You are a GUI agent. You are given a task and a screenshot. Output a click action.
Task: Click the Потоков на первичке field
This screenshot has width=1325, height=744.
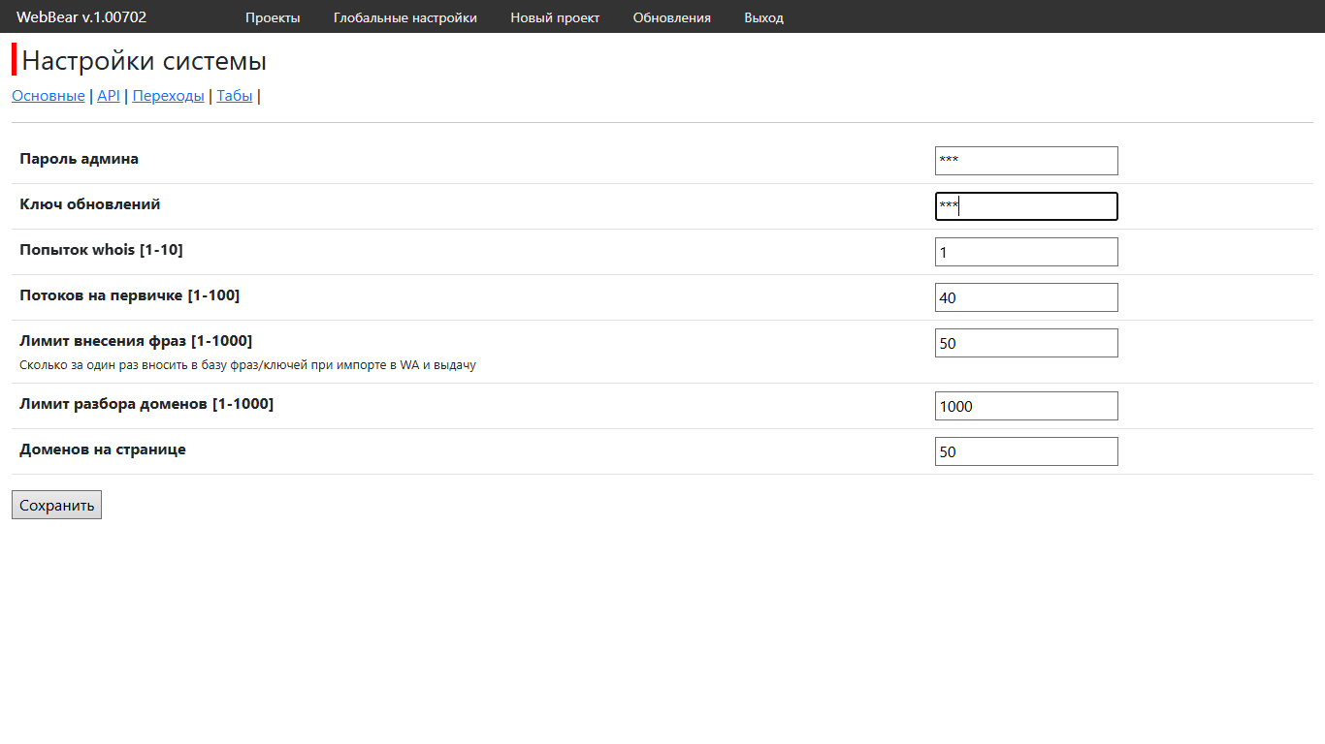coord(1026,297)
